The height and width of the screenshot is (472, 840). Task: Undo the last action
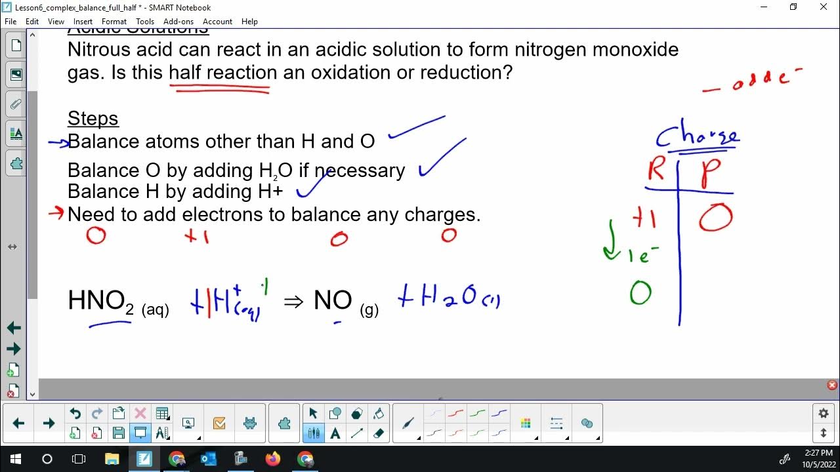(x=75, y=414)
